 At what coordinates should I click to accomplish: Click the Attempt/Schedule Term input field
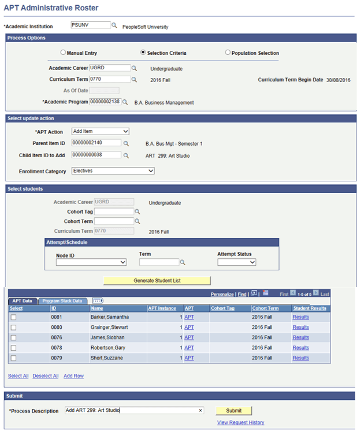[159, 262]
